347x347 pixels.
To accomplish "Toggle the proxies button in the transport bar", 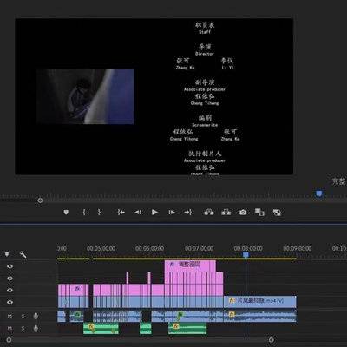I will pyautogui.click(x=277, y=213).
